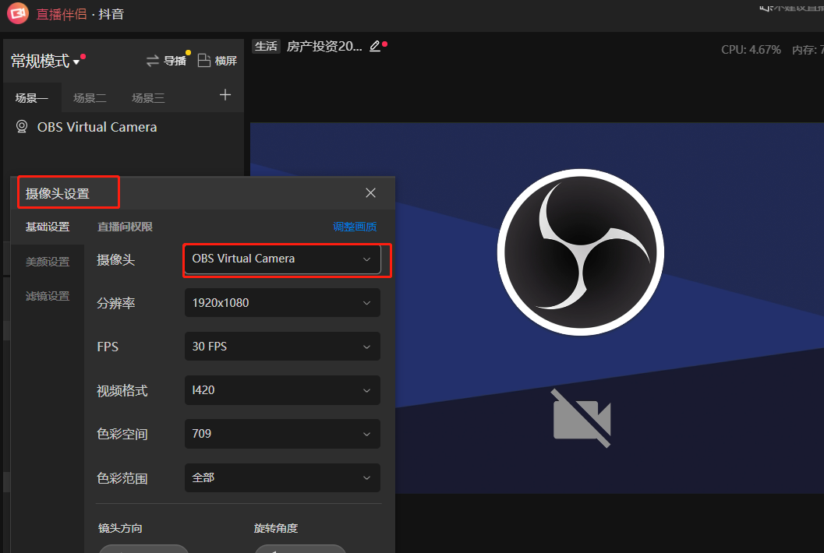
Task: Open the 常规模式 mode dropdown
Action: [45, 61]
